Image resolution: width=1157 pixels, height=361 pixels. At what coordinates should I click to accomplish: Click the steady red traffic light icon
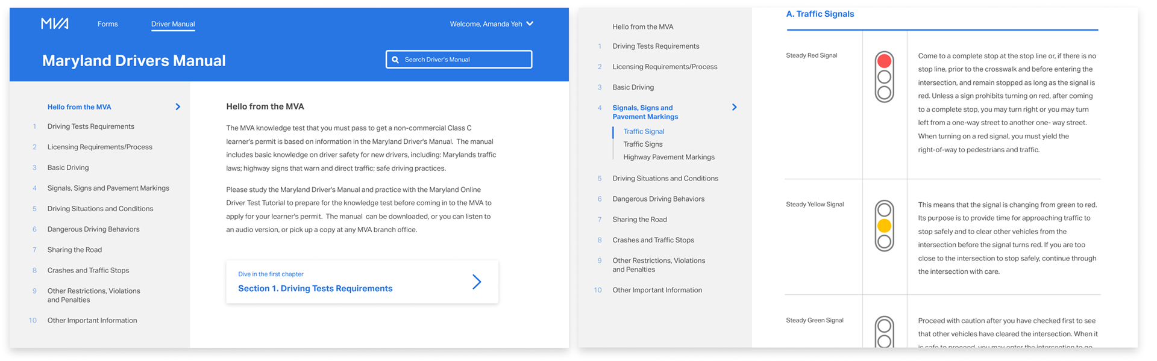884,77
